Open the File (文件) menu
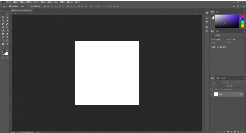This screenshot has height=133, width=246. [x=9, y=2]
